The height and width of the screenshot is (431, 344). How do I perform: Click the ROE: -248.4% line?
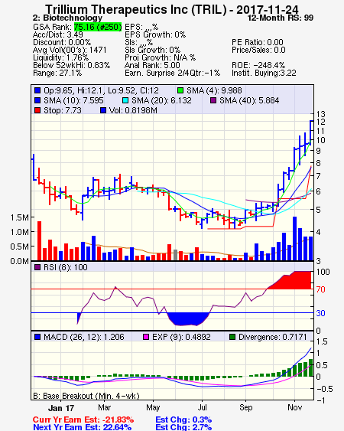coord(258,65)
